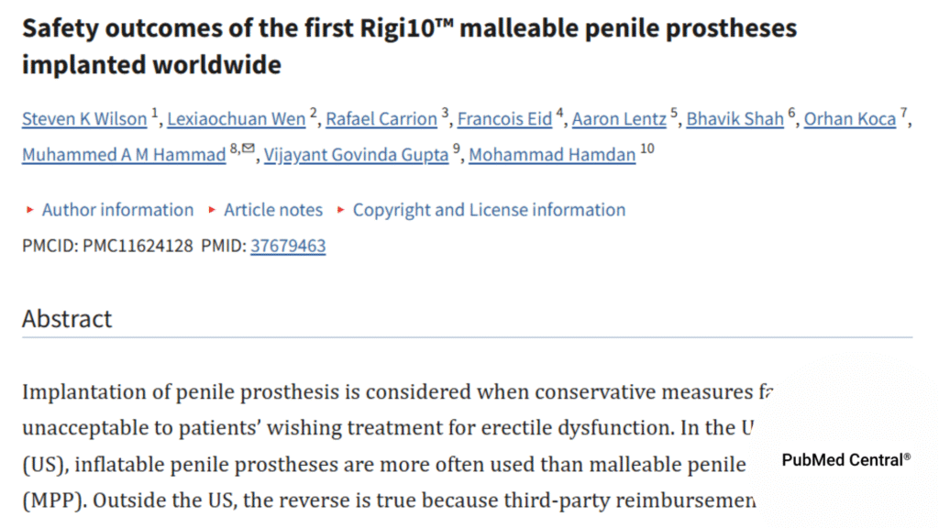
Task: Open author Steven K Wilson link
Action: coord(84,119)
